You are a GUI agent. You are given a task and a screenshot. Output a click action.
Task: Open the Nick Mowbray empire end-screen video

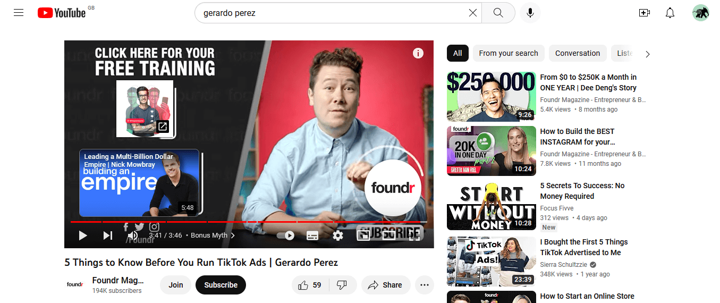coord(139,183)
